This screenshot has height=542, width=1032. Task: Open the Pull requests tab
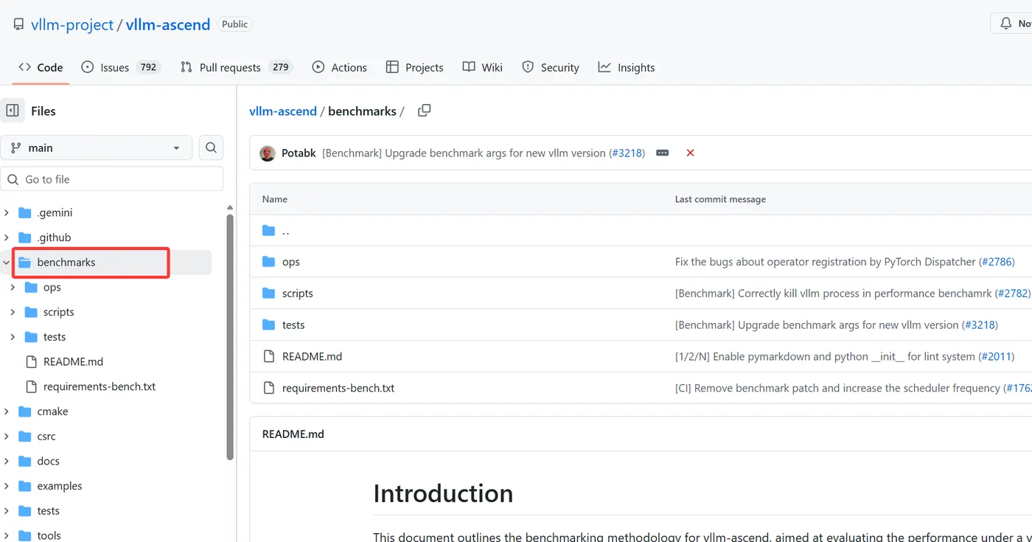point(230,67)
